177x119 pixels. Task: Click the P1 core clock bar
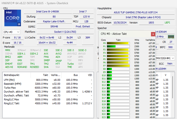[x=118, y=46]
